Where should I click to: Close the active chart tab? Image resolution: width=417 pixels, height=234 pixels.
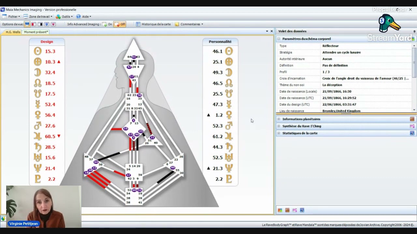(272, 31)
